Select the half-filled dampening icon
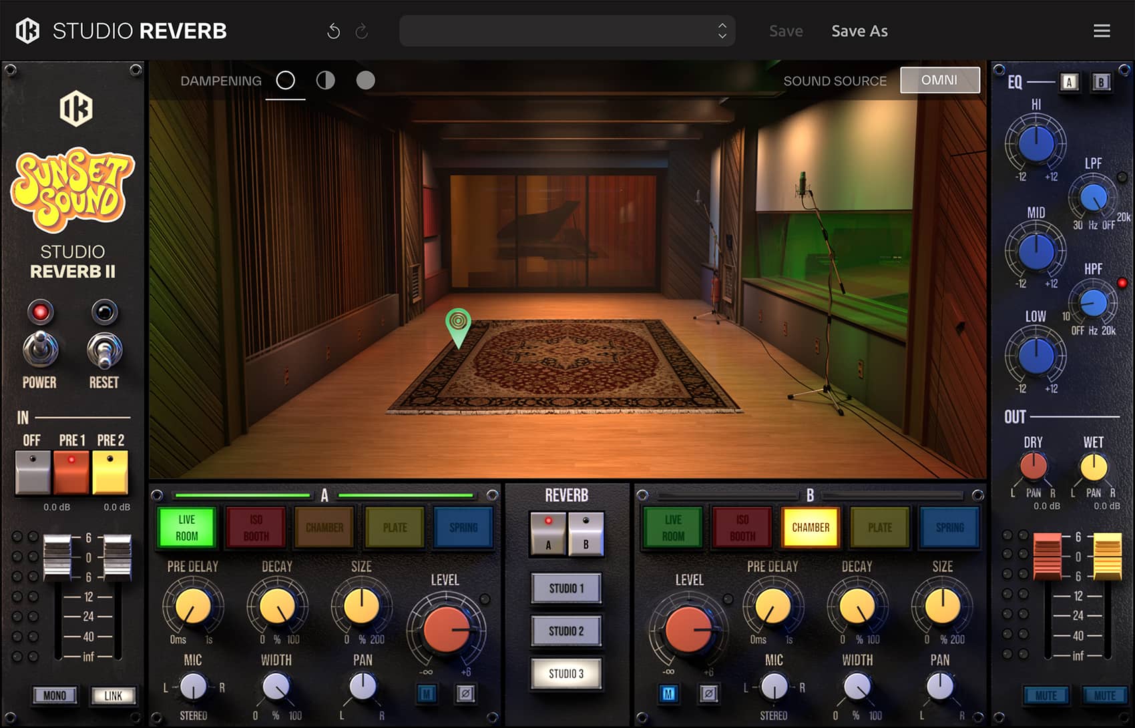 325,81
